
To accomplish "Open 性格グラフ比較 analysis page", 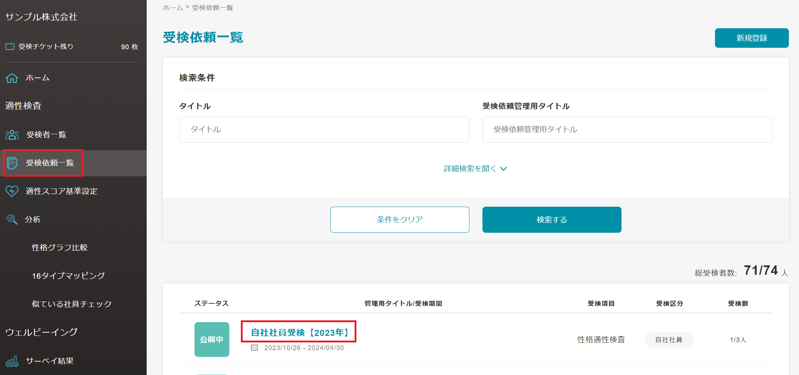I will (59, 247).
